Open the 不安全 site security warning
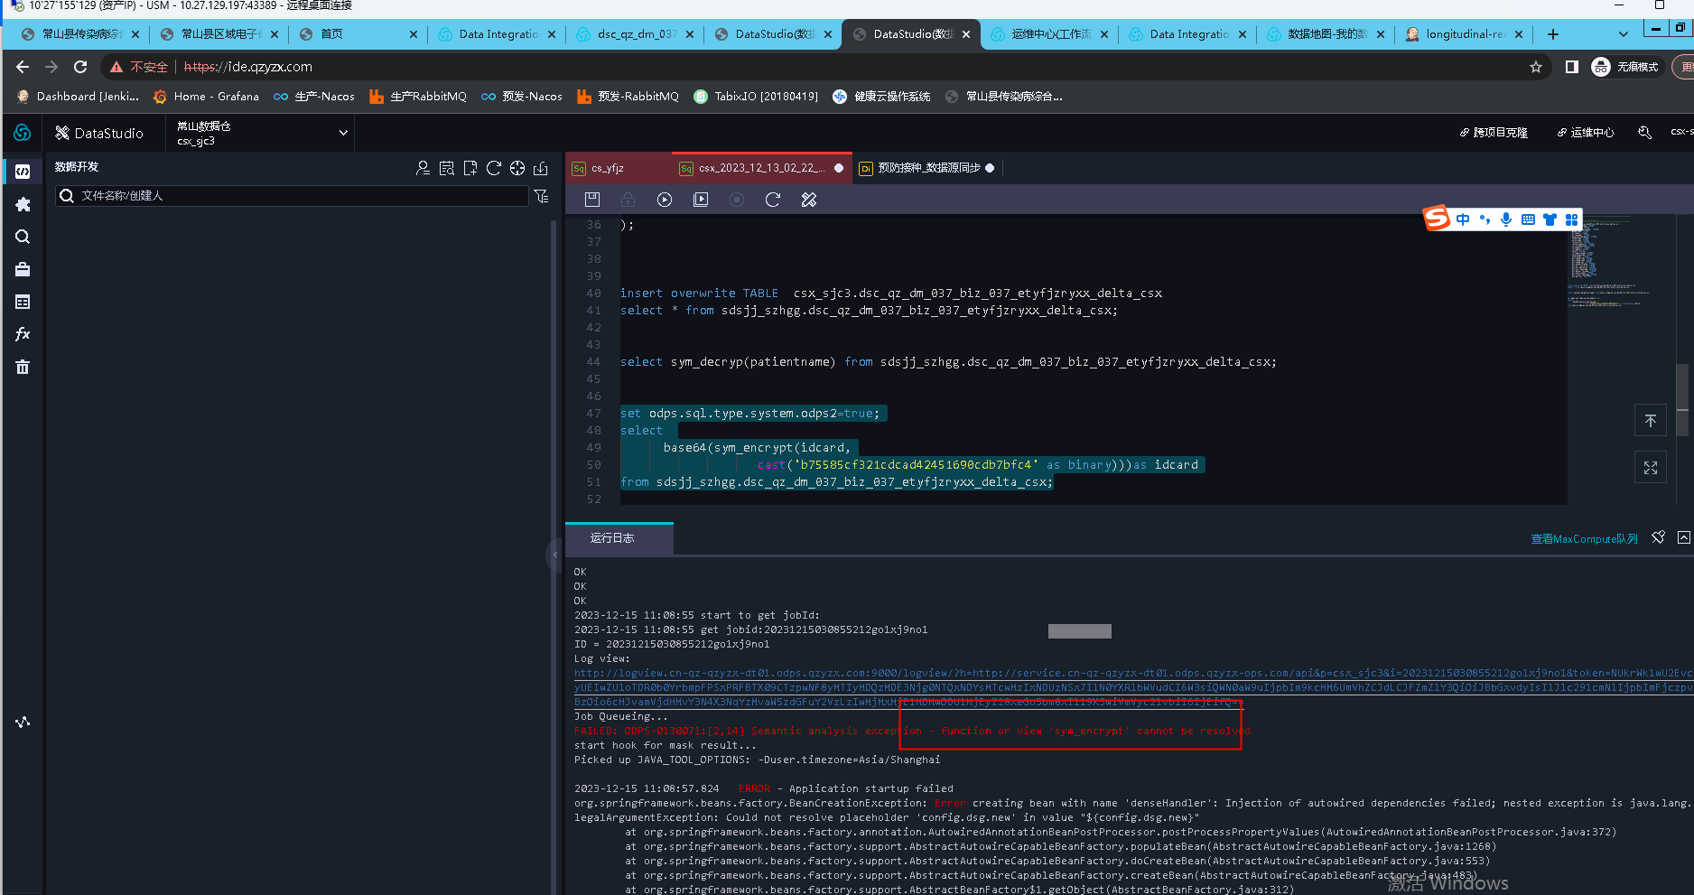The image size is (1694, 895). coord(139,67)
